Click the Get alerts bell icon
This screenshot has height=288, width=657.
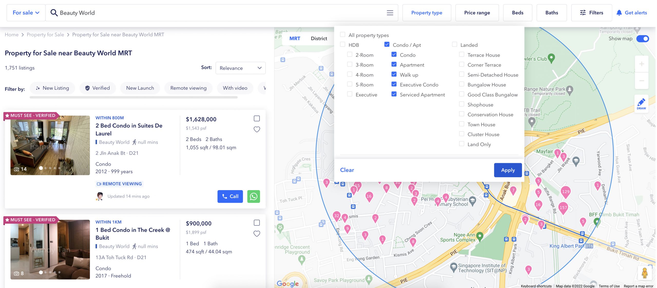click(619, 13)
